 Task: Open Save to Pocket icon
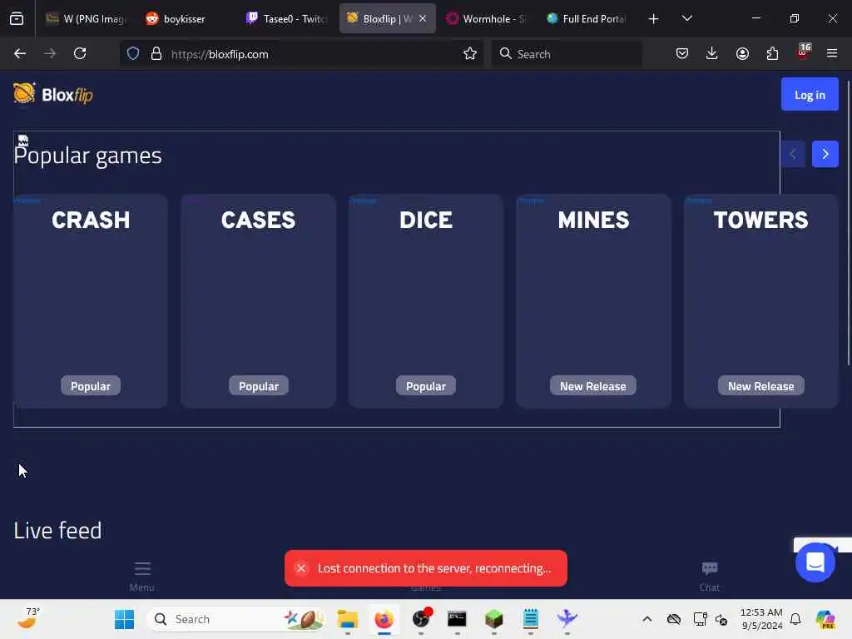click(682, 53)
